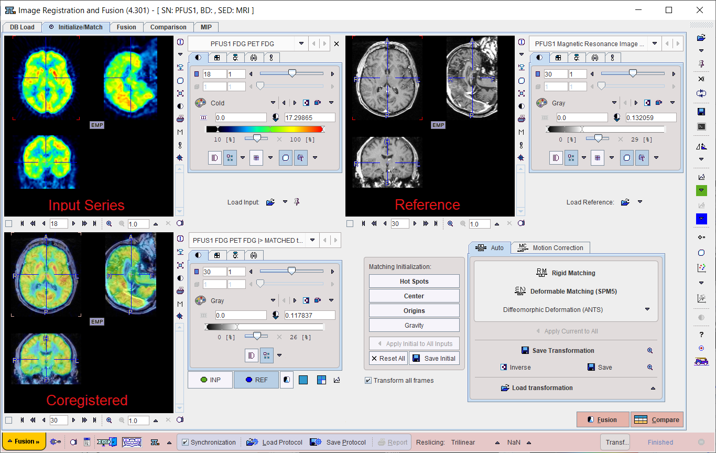Click Hot Spots initialization button
This screenshot has width=716, height=453.
pos(414,281)
